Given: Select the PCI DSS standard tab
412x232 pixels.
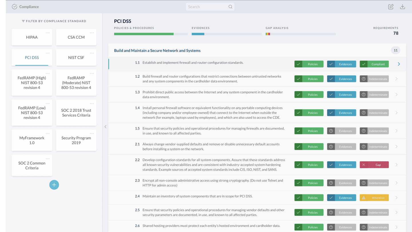Looking at the screenshot, I should (32, 58).
